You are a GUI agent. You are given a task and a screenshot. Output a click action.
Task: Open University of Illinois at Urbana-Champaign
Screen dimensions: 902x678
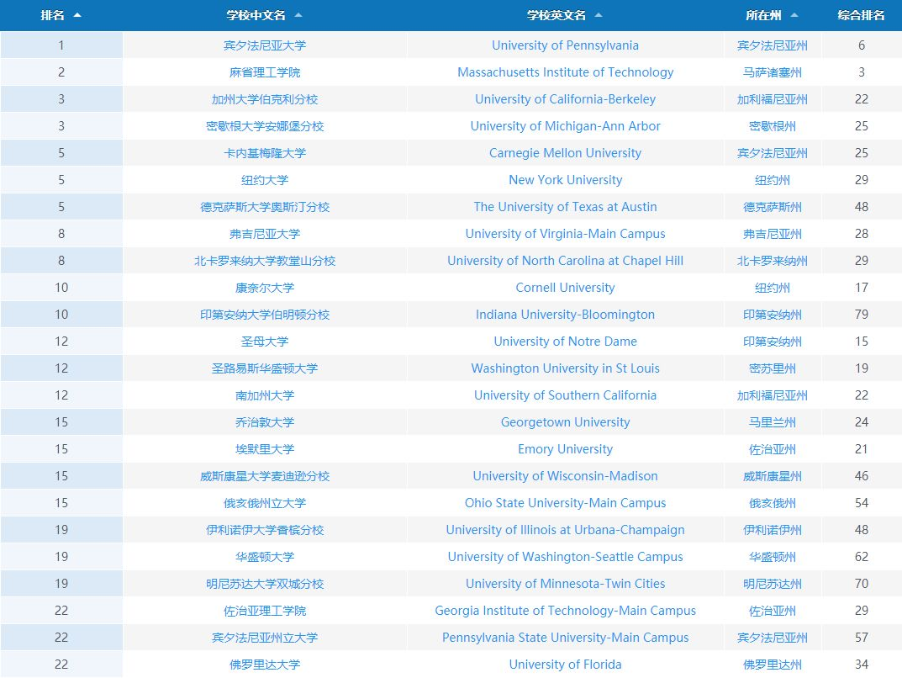point(565,530)
